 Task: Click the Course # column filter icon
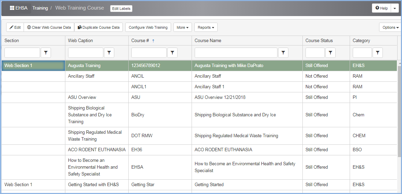(x=172, y=53)
